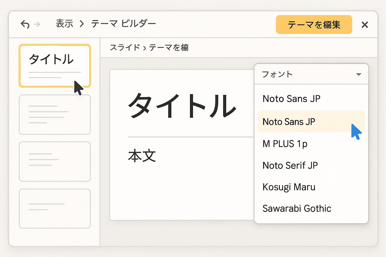Close the theme builder with the X icon
The image size is (386, 257).
(365, 25)
